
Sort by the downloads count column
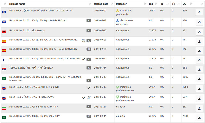[x=191, y=4]
